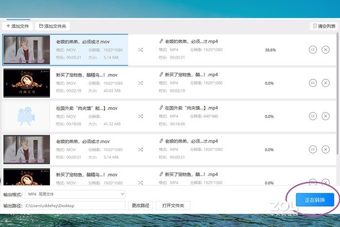Click the file list vertical scrollbar

coord(338,93)
